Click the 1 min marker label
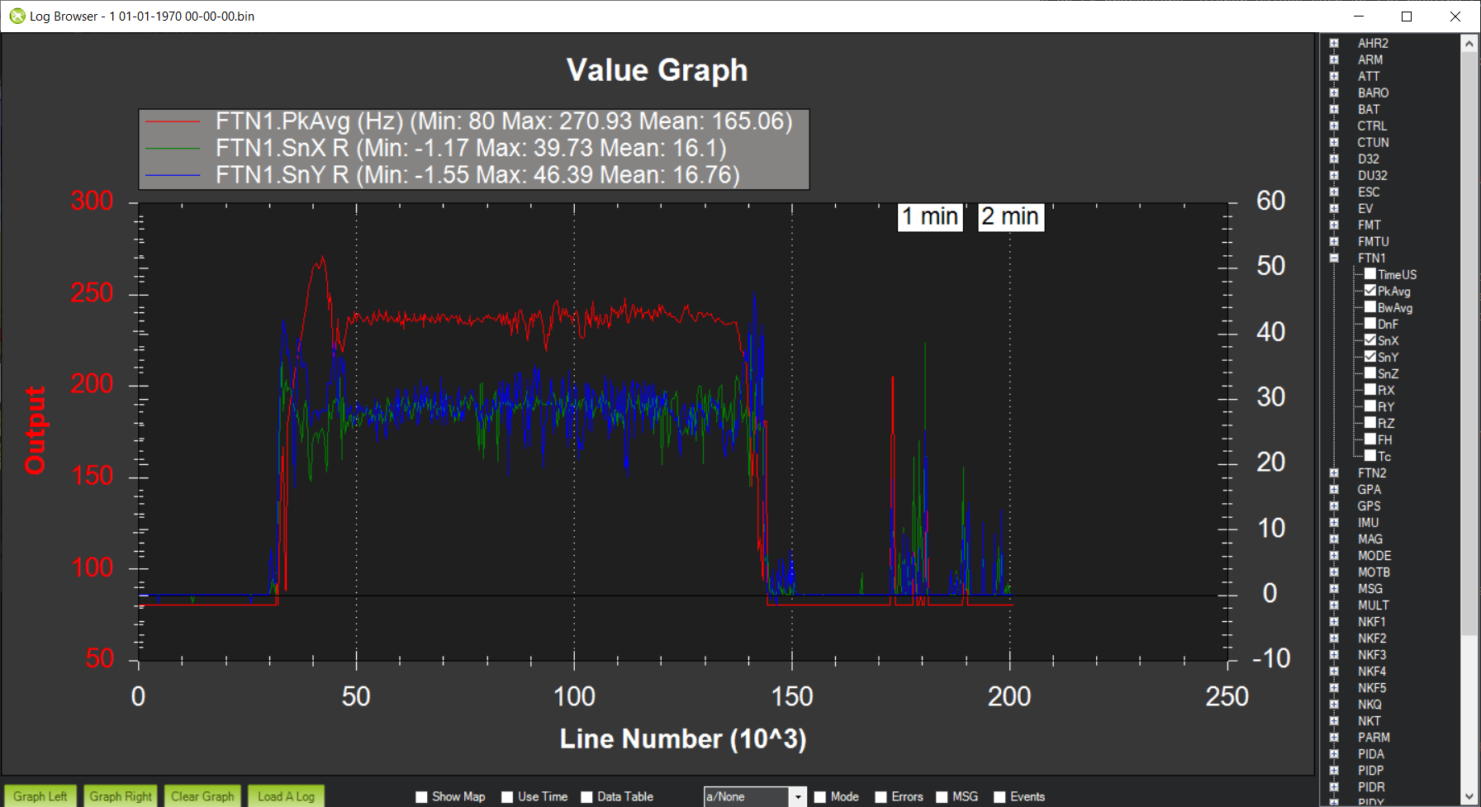The image size is (1481, 807). (x=930, y=216)
